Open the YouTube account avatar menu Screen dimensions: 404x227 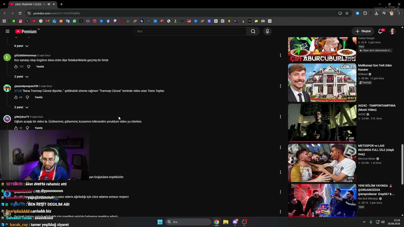[x=393, y=31]
